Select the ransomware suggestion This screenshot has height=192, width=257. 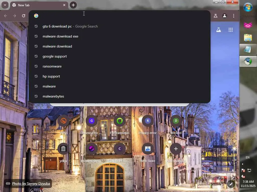click(119, 66)
